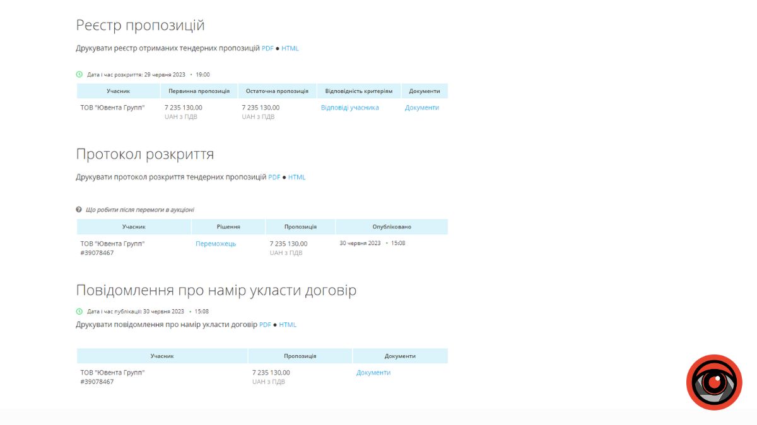Select the Відповідність критеріям column header
The width and height of the screenshot is (757, 425).
(358, 91)
